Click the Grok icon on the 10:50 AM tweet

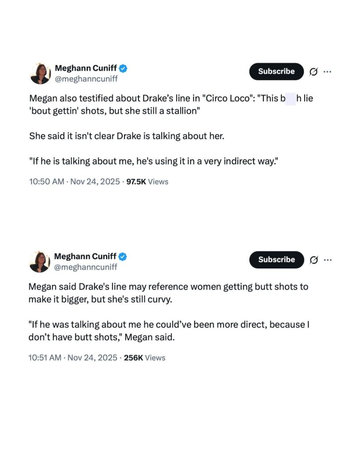pyautogui.click(x=313, y=72)
